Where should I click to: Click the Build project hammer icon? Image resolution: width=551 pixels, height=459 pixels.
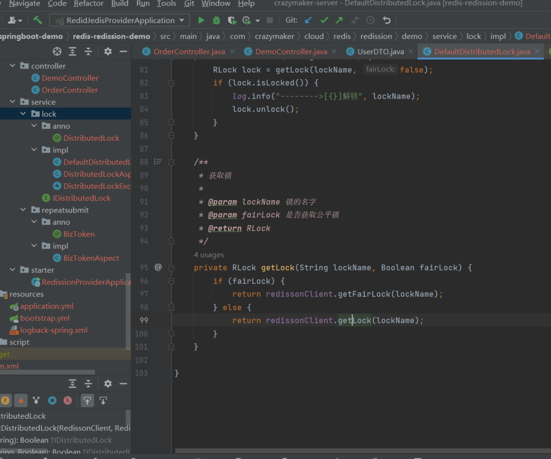pyautogui.click(x=38, y=20)
